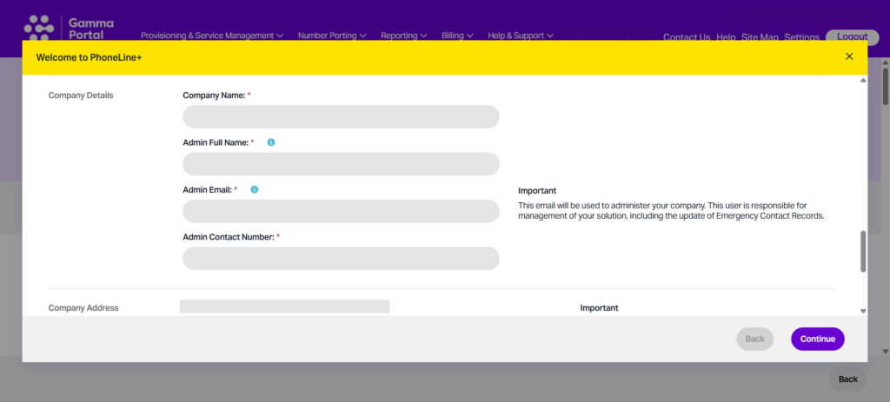Click the dialog's greyed-out Back button
Image resolution: width=890 pixels, height=402 pixels.
tap(755, 339)
